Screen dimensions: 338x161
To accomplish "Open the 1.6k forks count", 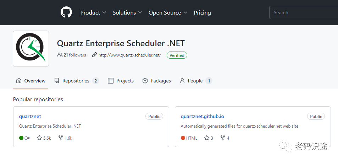I will [68, 138].
